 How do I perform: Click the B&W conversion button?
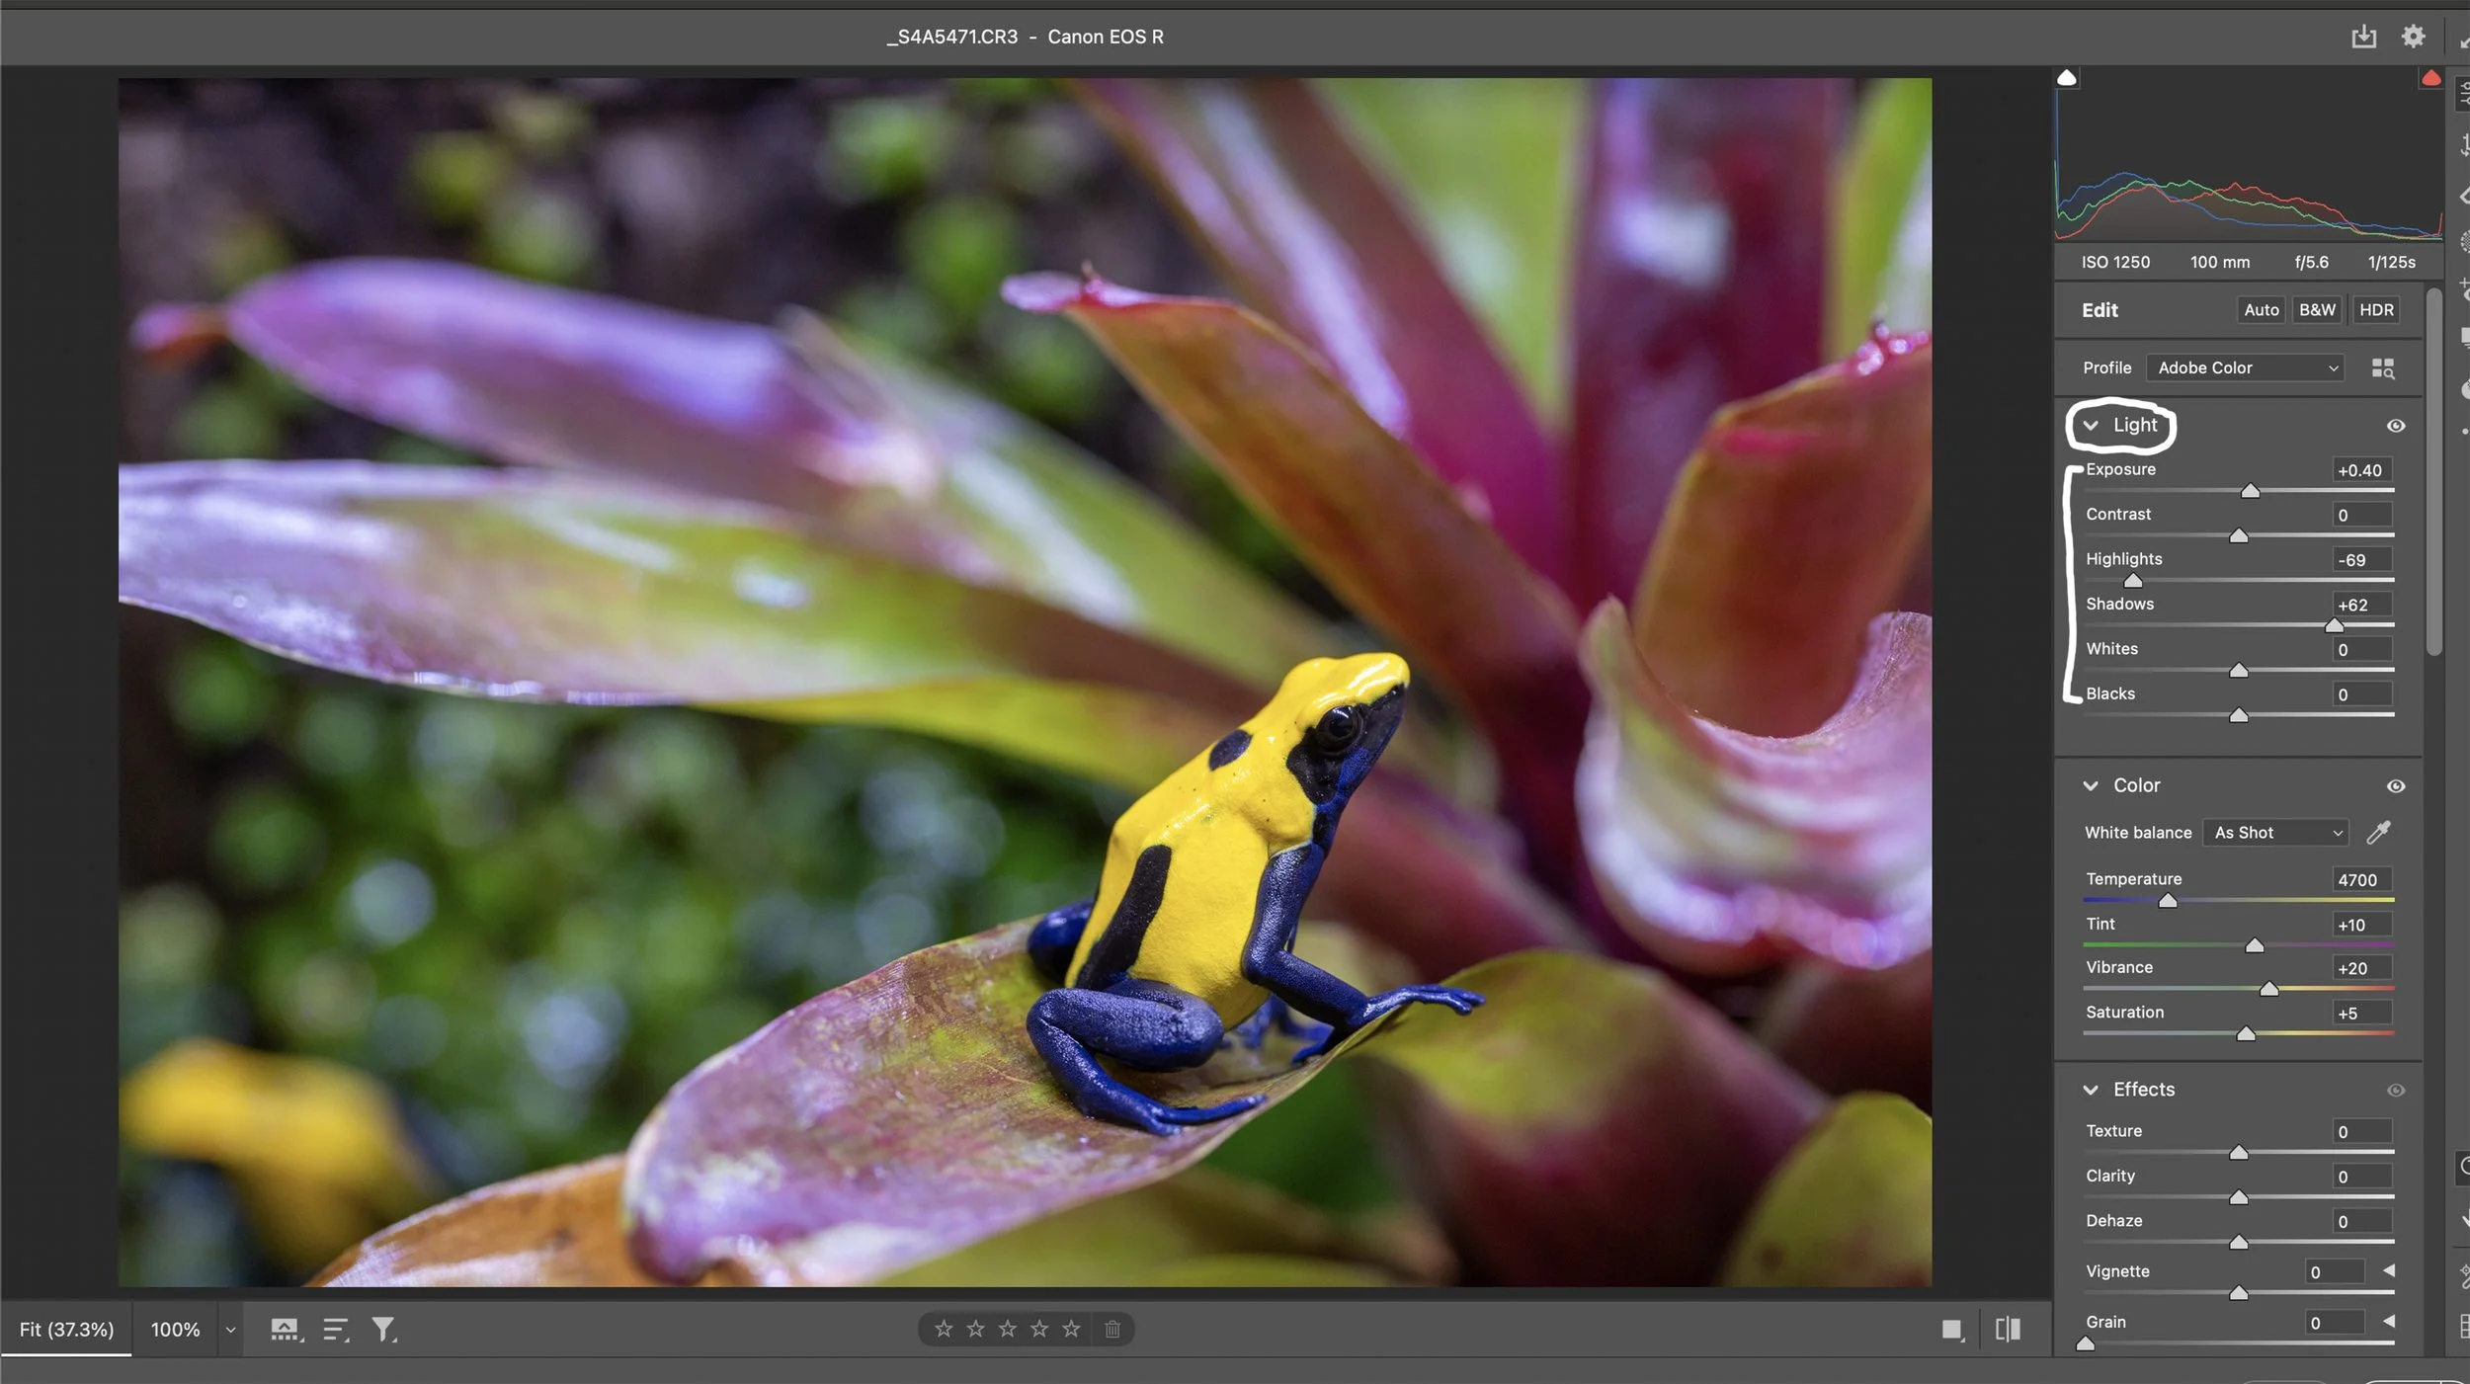pos(2317,310)
